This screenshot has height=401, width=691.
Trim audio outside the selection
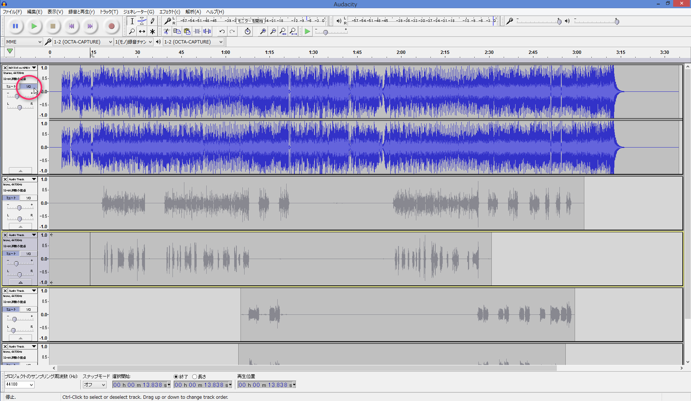tap(197, 32)
